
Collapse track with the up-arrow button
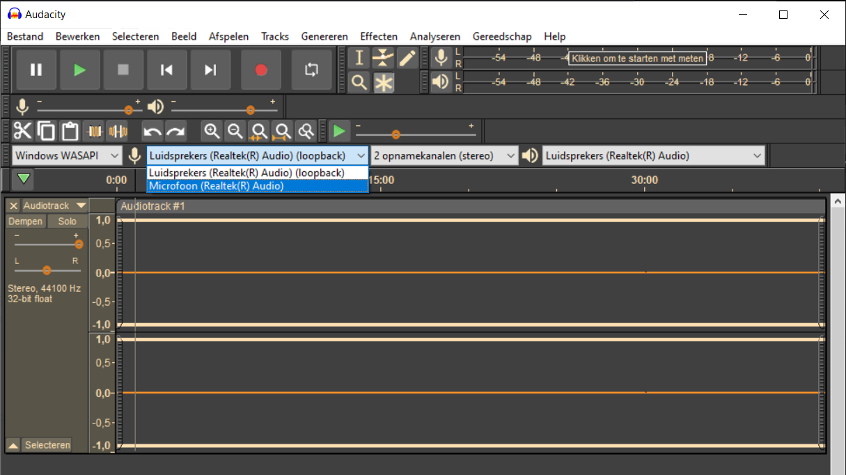13,445
